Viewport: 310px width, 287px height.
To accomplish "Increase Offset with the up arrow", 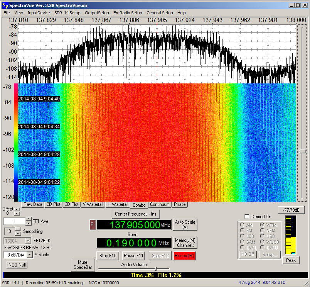I will coord(16,209).
